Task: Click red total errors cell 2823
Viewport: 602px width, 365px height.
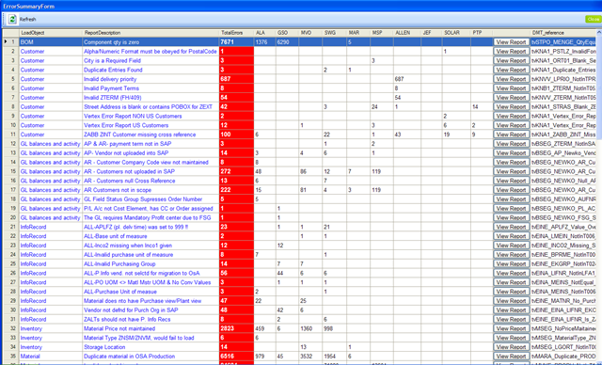Action: point(236,328)
